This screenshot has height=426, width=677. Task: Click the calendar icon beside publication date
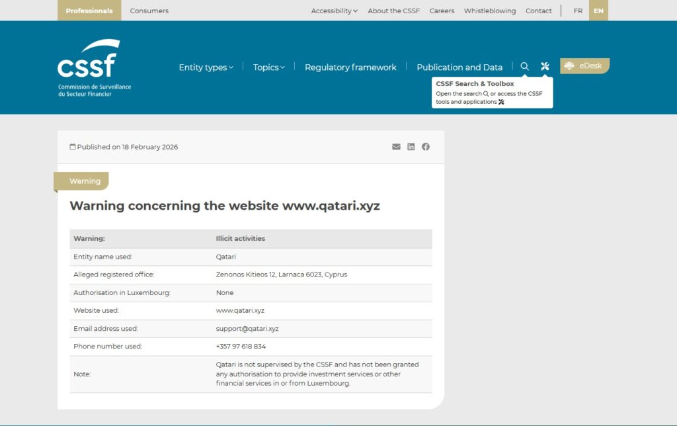click(x=73, y=147)
